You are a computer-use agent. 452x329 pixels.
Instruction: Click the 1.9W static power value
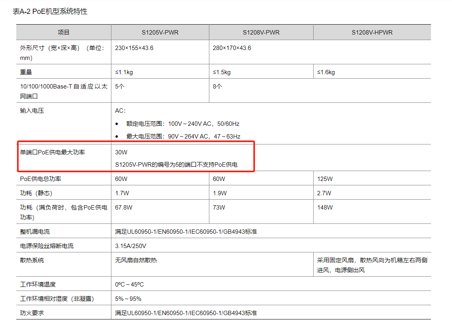pyautogui.click(x=220, y=193)
